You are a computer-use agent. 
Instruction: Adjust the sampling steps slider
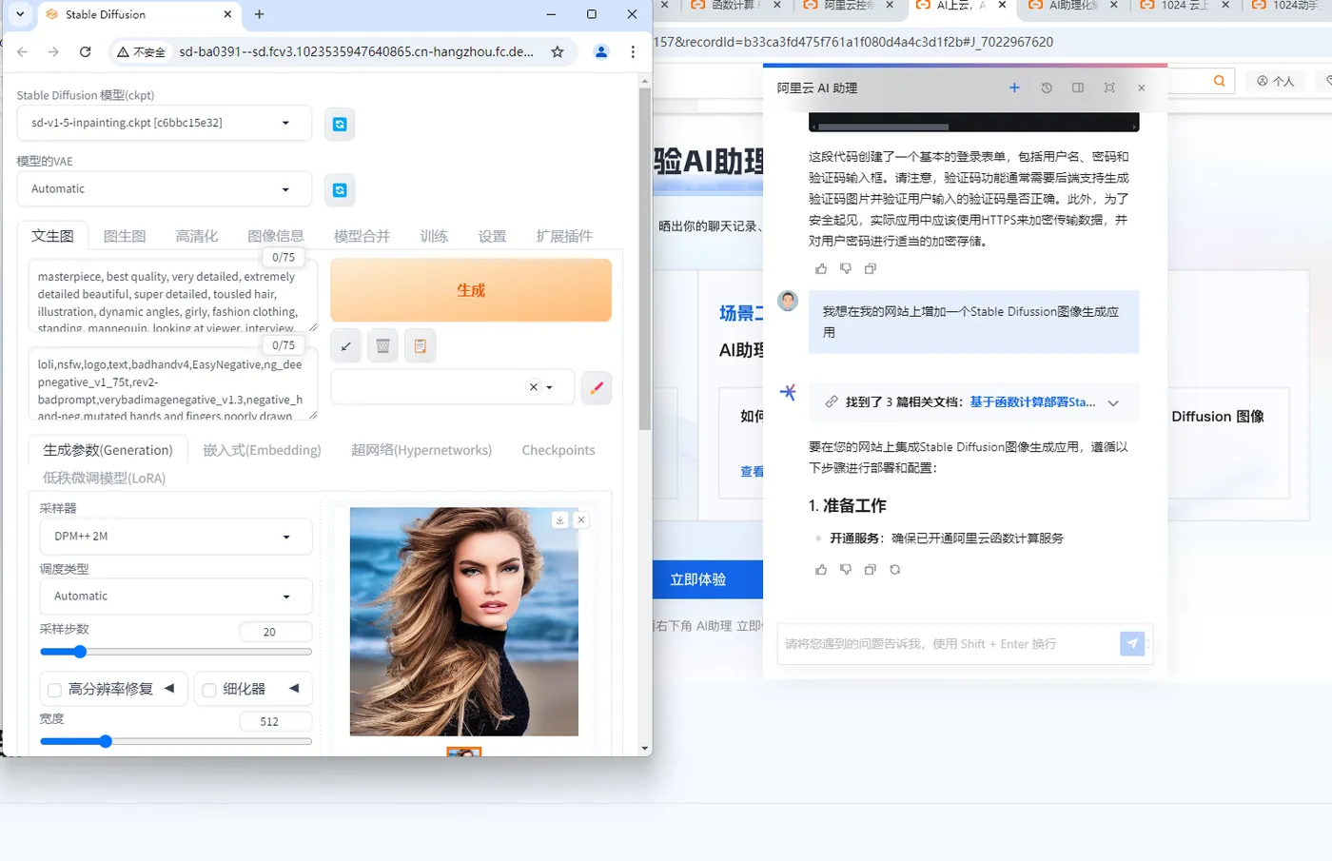pos(176,652)
